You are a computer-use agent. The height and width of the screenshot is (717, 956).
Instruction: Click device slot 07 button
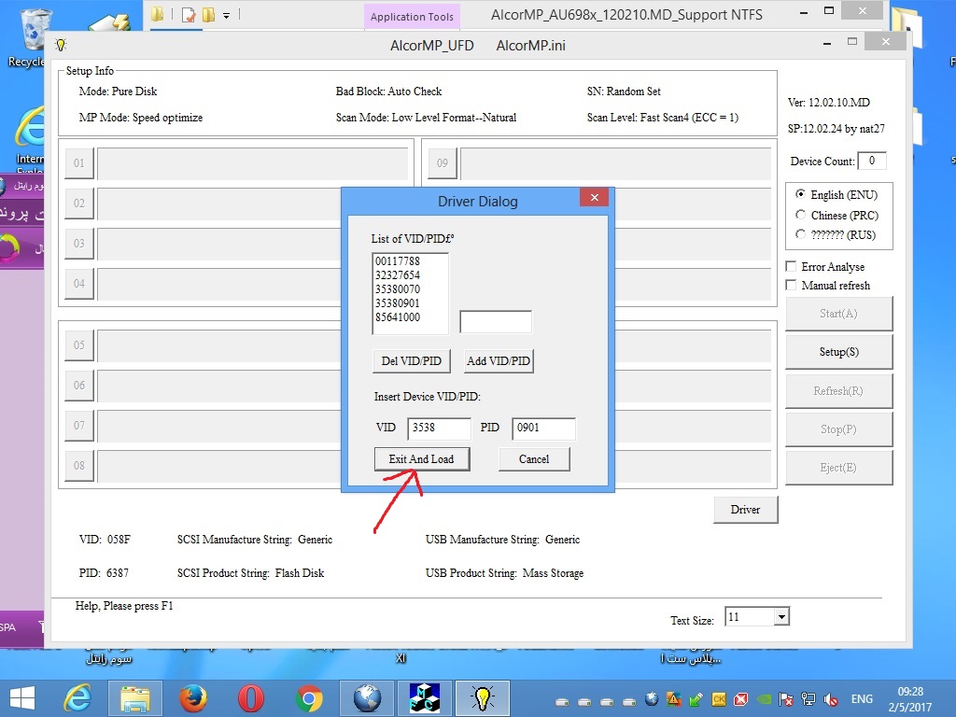click(x=79, y=426)
